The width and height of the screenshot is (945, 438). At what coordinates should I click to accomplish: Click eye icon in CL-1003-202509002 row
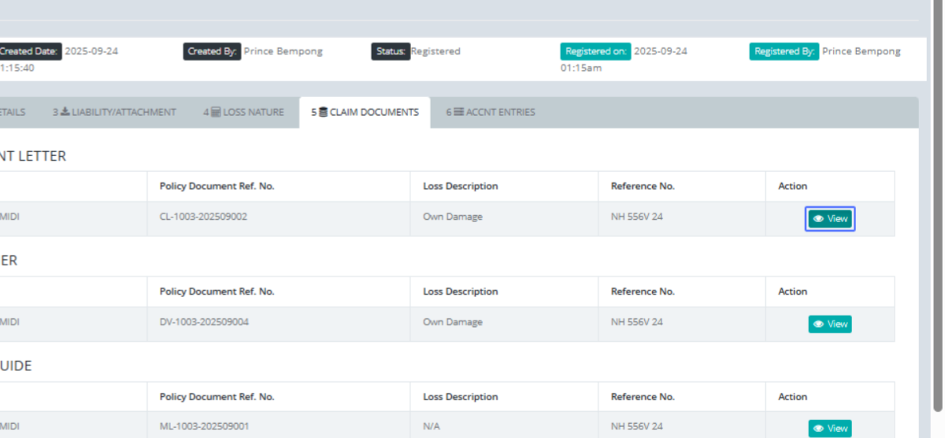[819, 219]
